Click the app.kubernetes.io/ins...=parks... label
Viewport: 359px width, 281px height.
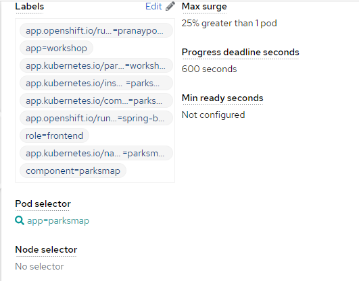pyautogui.click(x=96, y=84)
